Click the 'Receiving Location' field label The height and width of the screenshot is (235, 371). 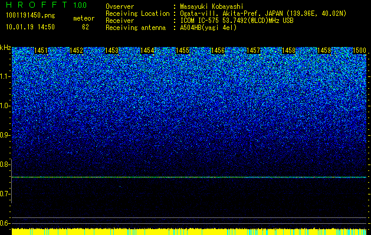[x=137, y=14]
